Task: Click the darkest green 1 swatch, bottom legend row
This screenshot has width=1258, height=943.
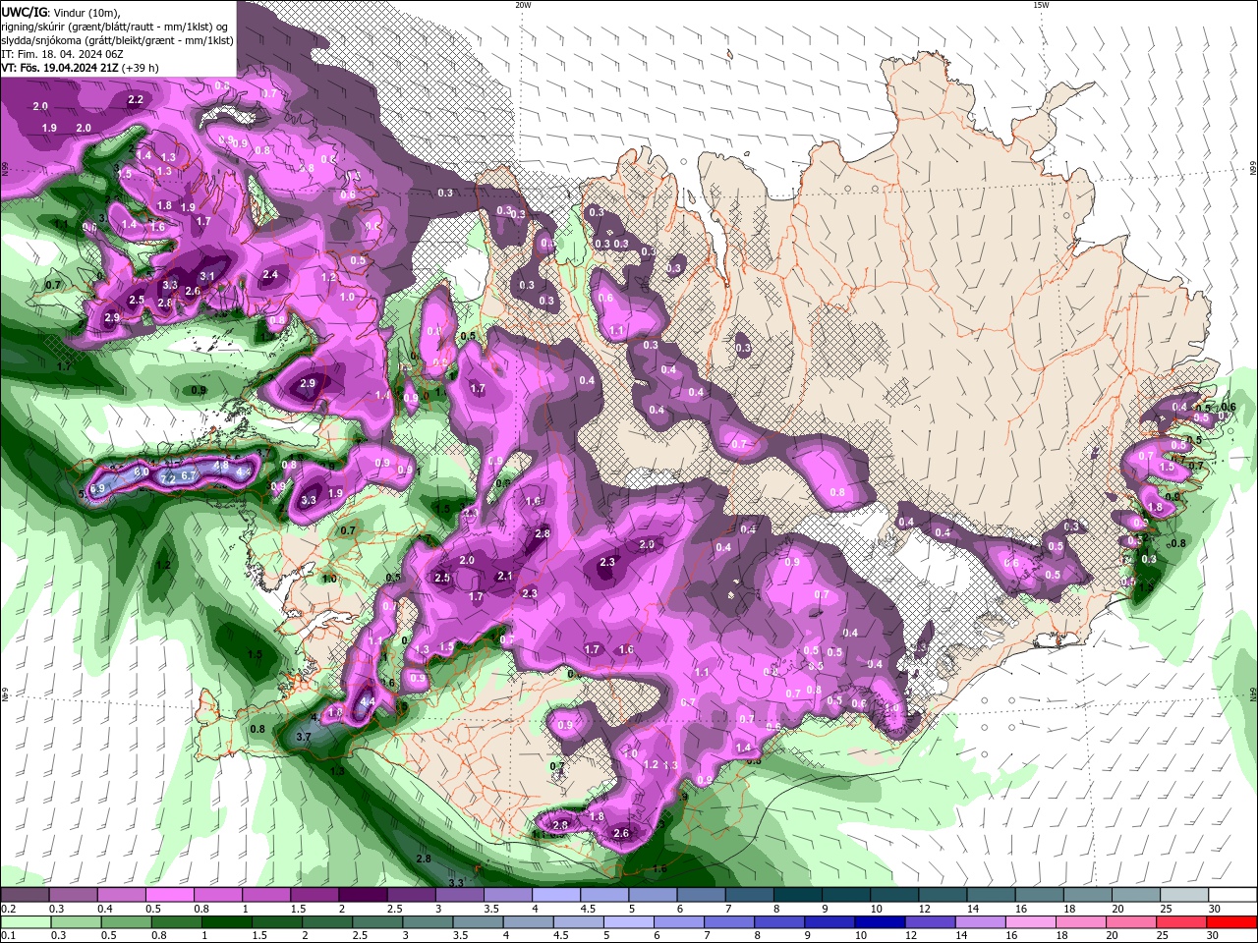Action: (226, 922)
